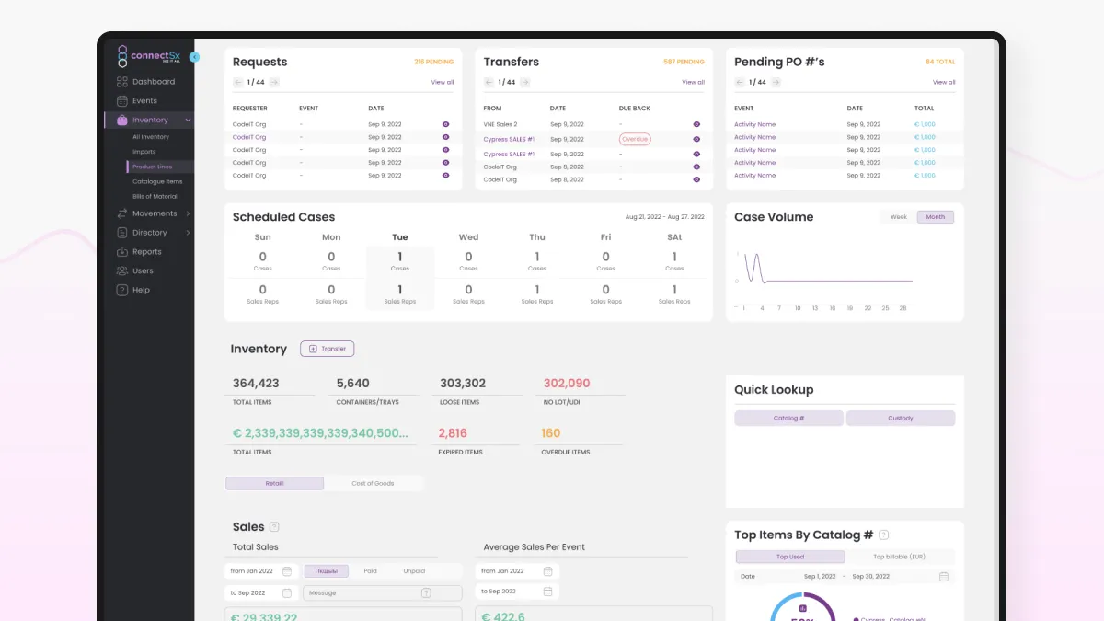Open Bills of Material page

click(x=155, y=196)
